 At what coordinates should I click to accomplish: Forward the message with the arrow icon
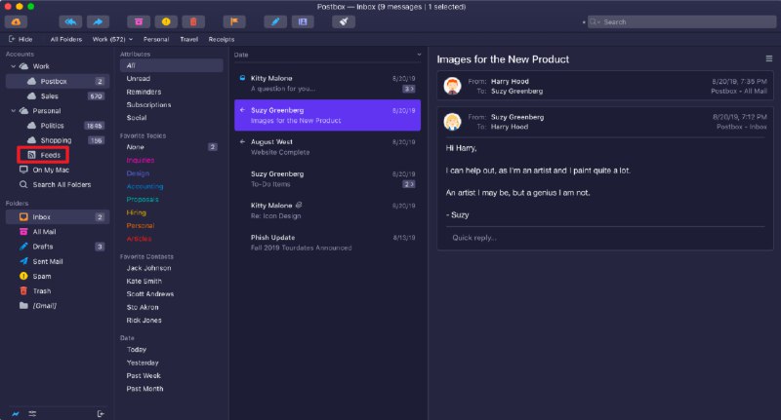(x=98, y=21)
